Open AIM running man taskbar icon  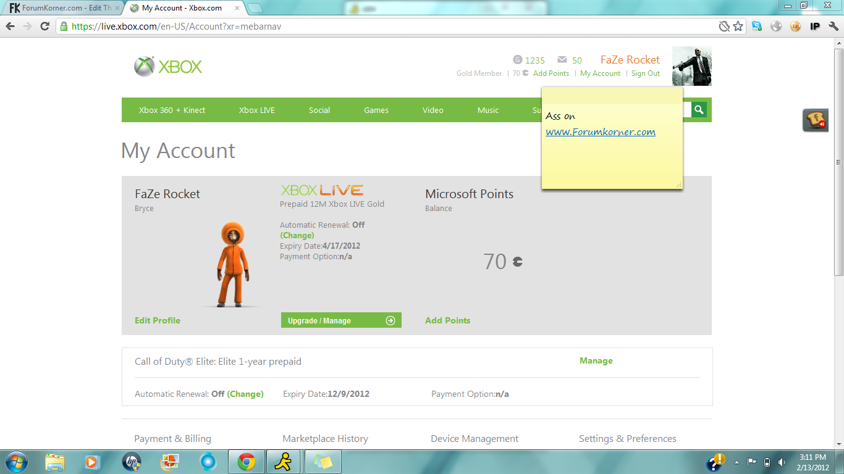tap(284, 462)
